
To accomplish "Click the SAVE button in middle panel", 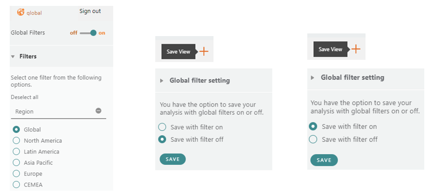I will [173, 159].
